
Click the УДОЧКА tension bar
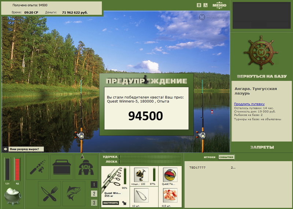pos(150,157)
